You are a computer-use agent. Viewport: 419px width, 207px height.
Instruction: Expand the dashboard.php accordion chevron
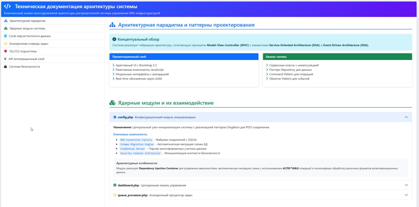[406, 185]
